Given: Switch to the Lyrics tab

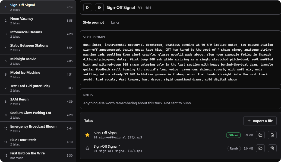Looking at the screenshot, I should (x=115, y=22).
